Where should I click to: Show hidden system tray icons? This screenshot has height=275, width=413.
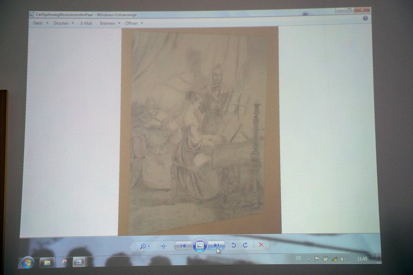[x=309, y=259]
